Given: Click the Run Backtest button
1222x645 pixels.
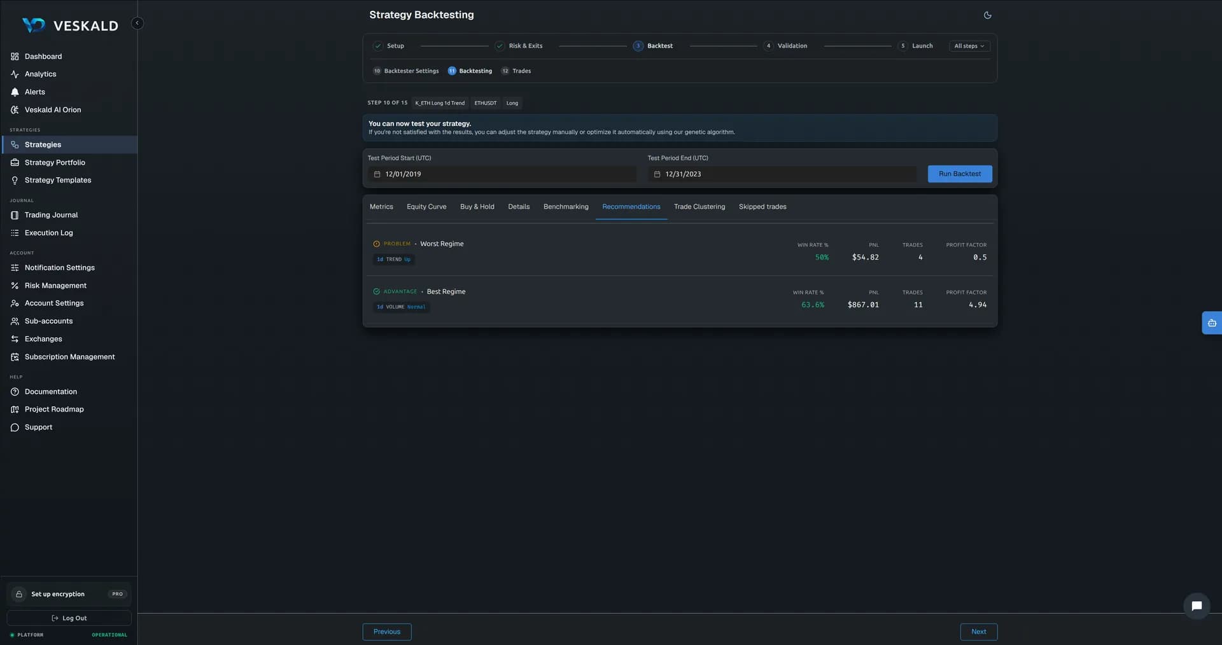Looking at the screenshot, I should (x=960, y=174).
